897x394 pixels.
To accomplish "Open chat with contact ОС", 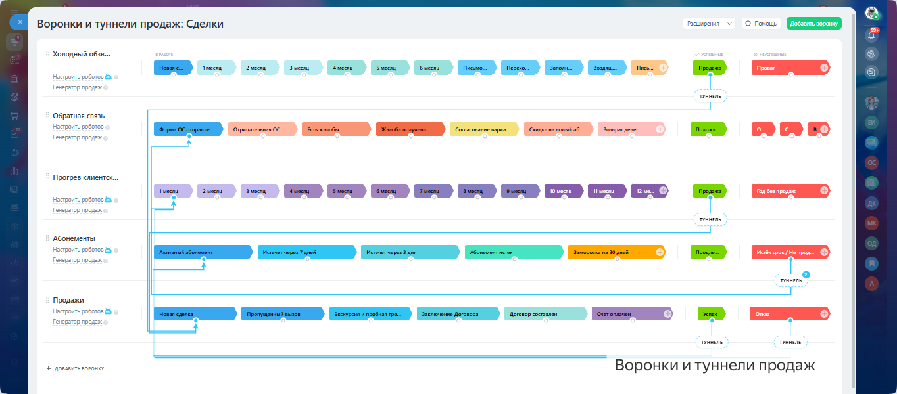I will tap(872, 162).
